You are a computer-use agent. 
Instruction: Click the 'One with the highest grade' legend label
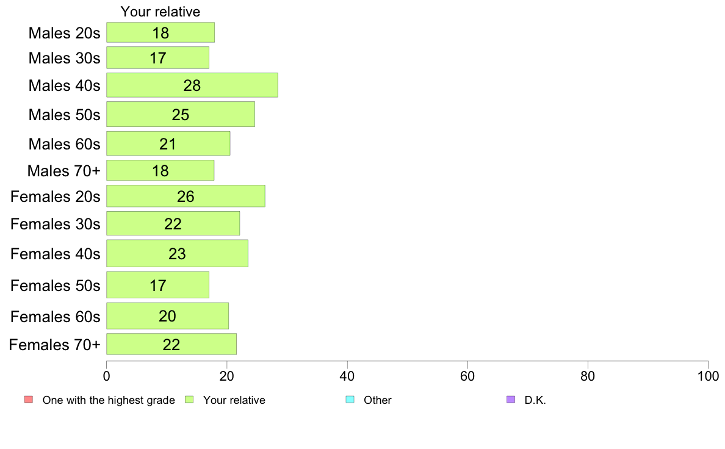tap(109, 400)
